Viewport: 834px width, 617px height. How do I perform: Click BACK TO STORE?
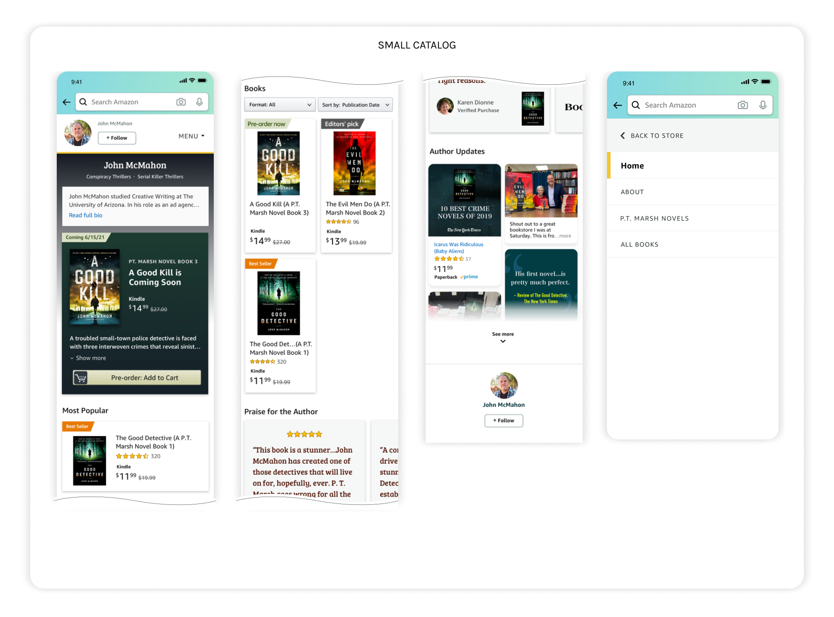(x=657, y=135)
